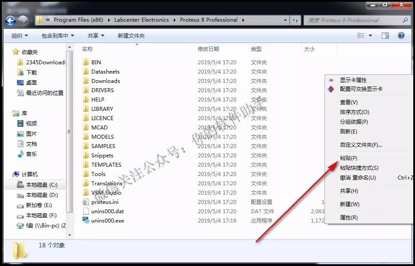
Task: Select 新加卷 (E:) drive
Action: click(34, 205)
